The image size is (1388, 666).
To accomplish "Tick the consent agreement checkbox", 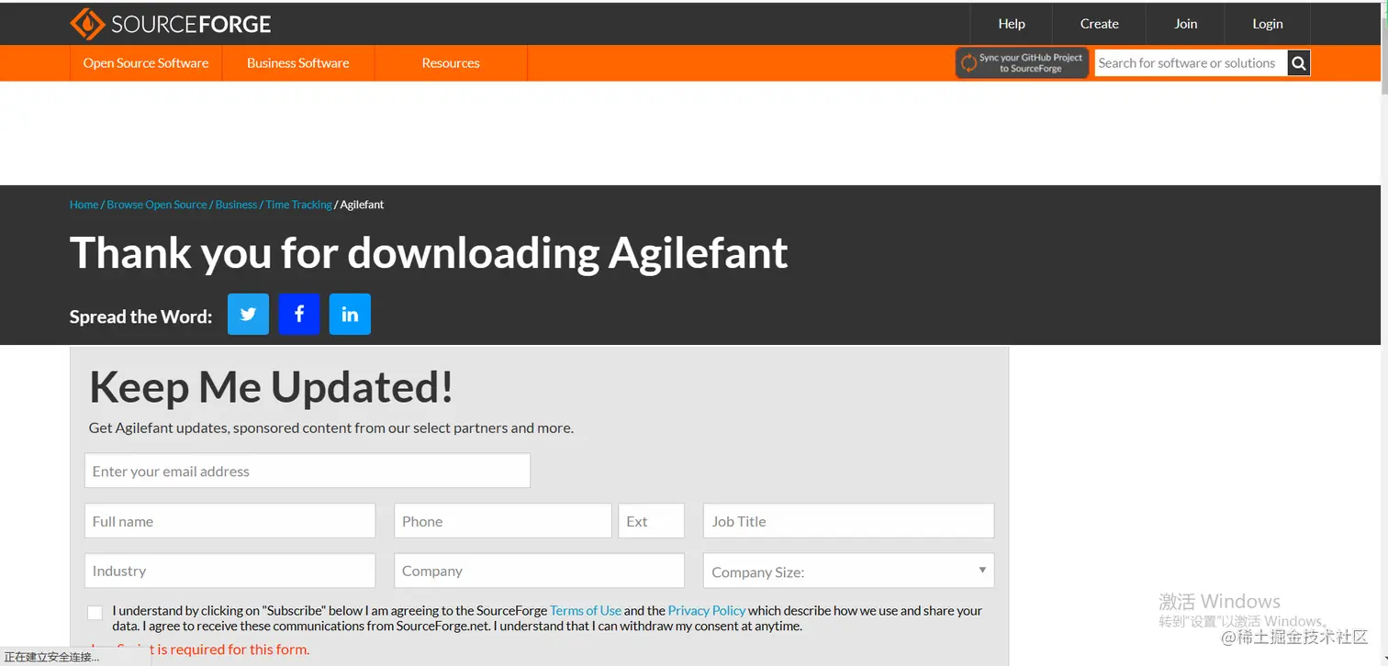I will [95, 613].
